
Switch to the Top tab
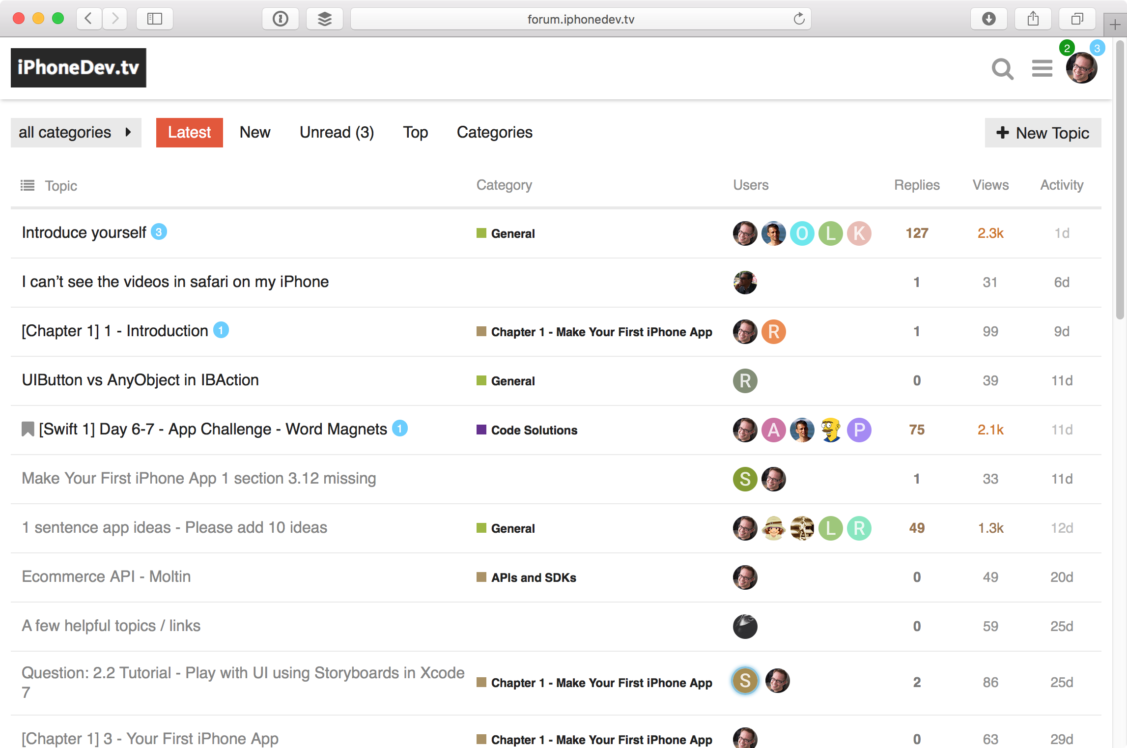416,133
